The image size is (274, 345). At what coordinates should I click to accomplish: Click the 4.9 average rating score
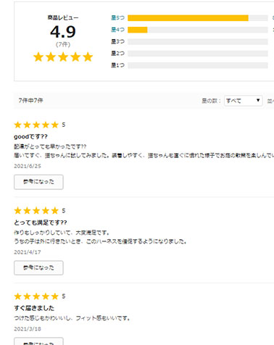coord(63,32)
